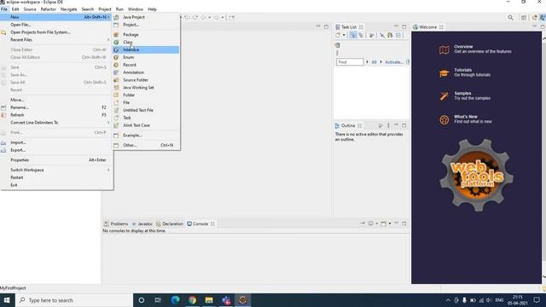Choose JUnit Test Case entry
The height and width of the screenshot is (307, 546).
pos(136,125)
